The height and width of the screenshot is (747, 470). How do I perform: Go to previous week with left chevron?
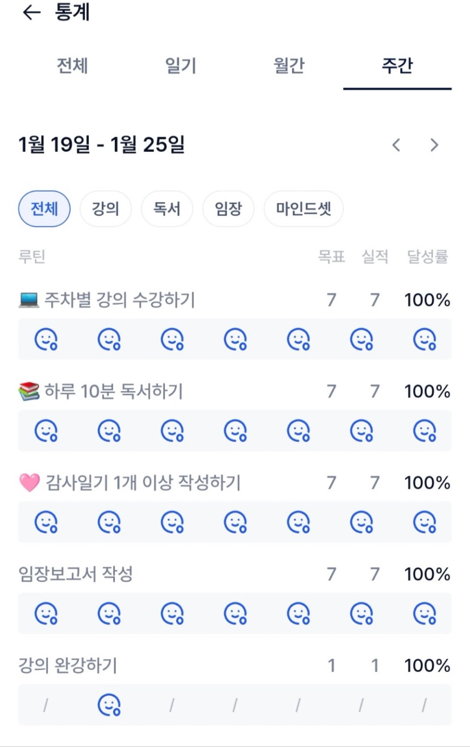pos(396,146)
